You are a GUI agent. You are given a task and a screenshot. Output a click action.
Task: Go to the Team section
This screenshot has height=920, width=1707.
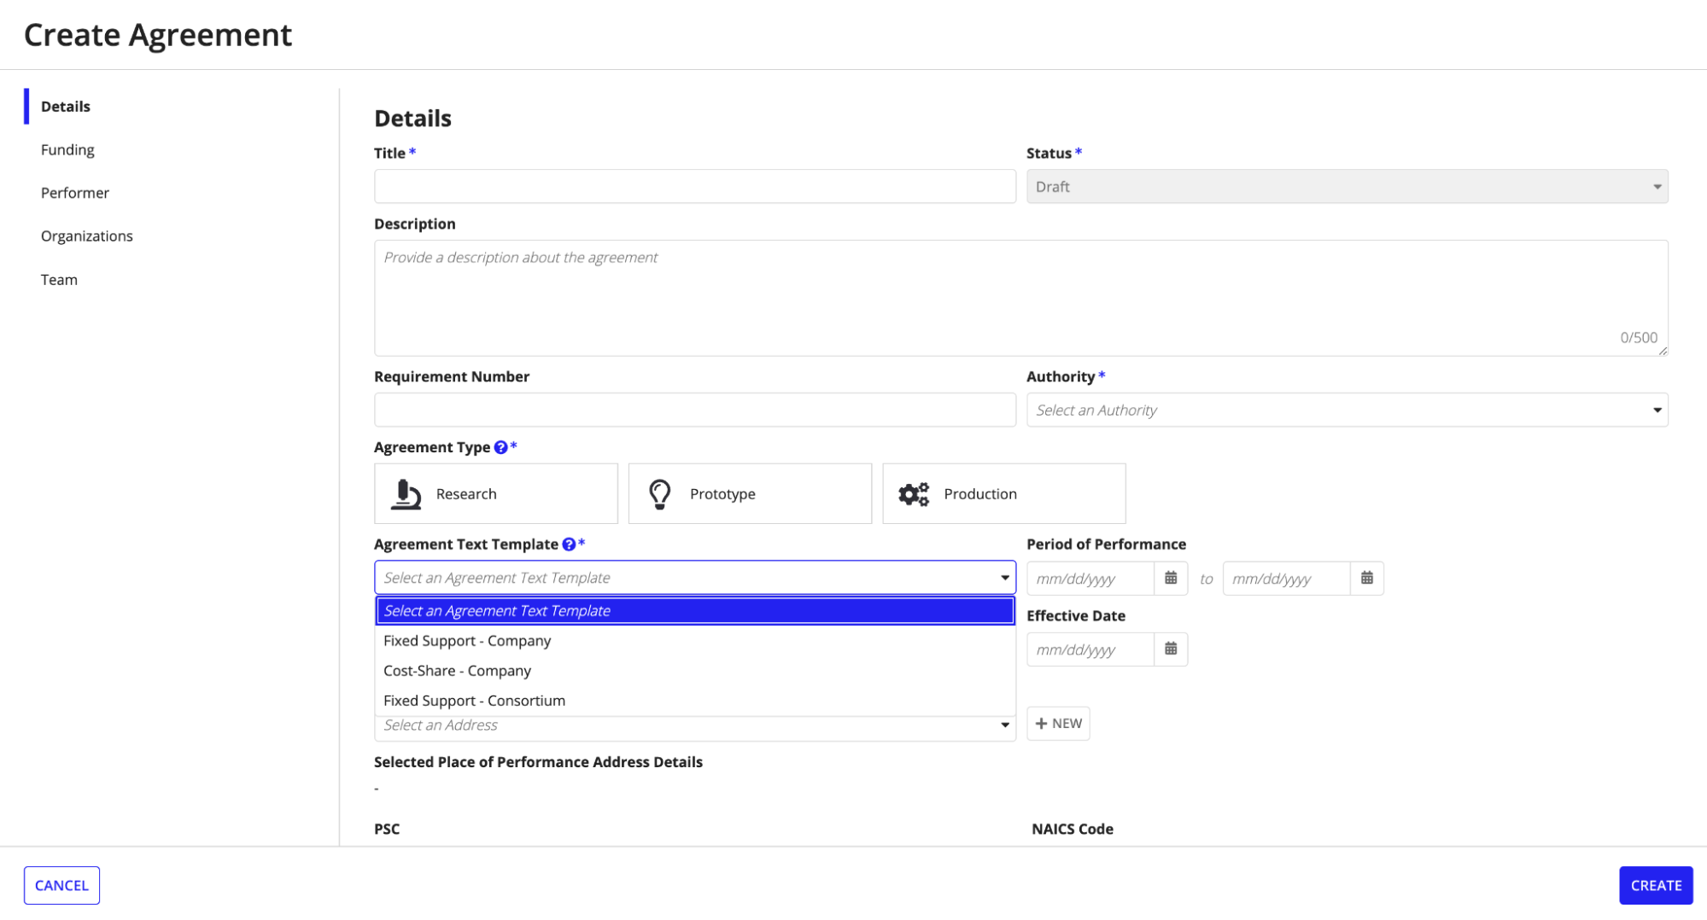[x=59, y=280]
